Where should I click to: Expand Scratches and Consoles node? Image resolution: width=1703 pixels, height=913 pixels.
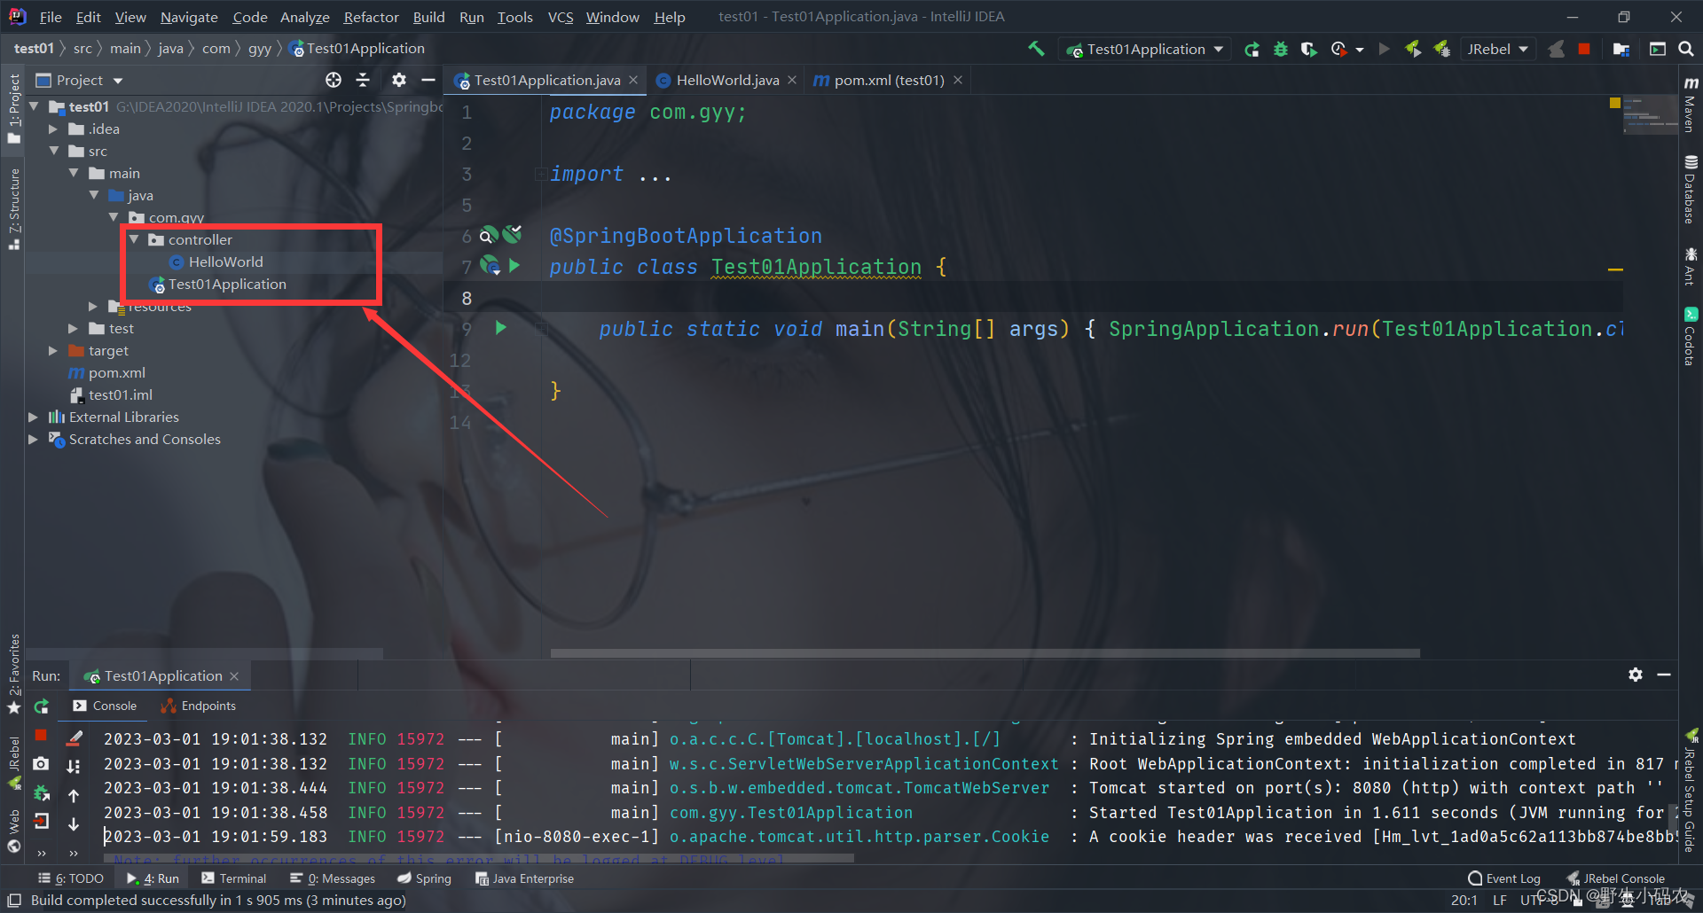[x=34, y=439]
